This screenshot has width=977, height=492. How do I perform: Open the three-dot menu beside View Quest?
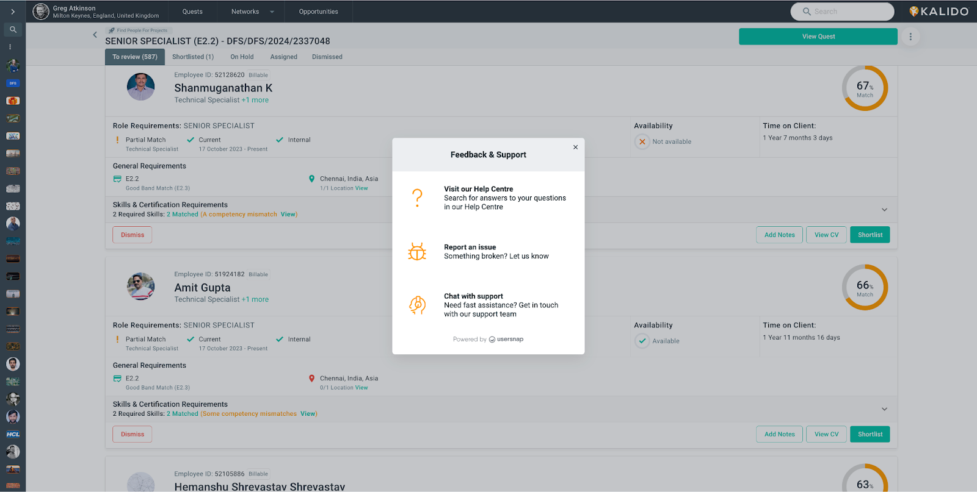910,37
